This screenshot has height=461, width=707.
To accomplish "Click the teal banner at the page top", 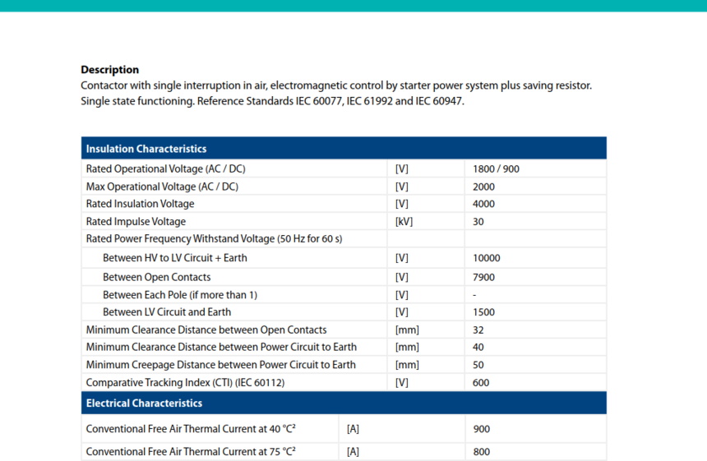I will 353,6.
